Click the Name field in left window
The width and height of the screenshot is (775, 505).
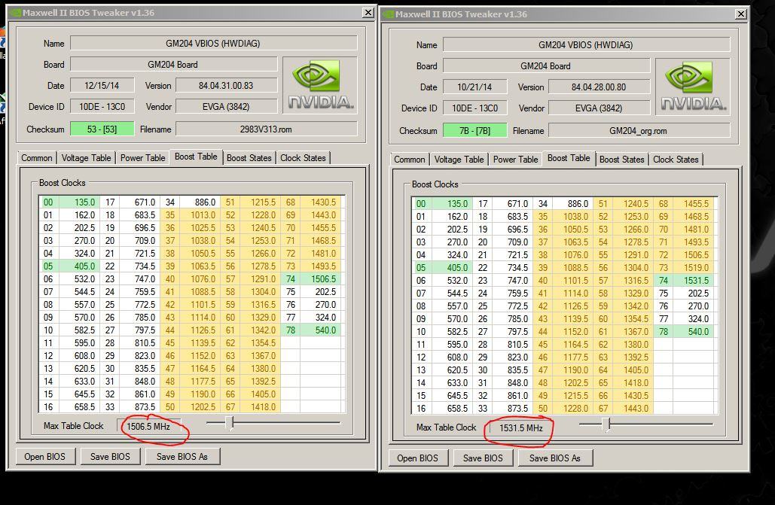(x=213, y=43)
